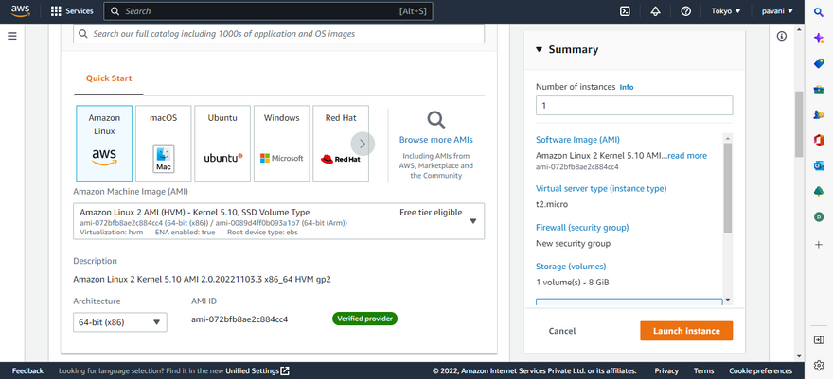This screenshot has width=833, height=379.
Task: Open the Tokyo region dropdown
Action: [x=727, y=11]
